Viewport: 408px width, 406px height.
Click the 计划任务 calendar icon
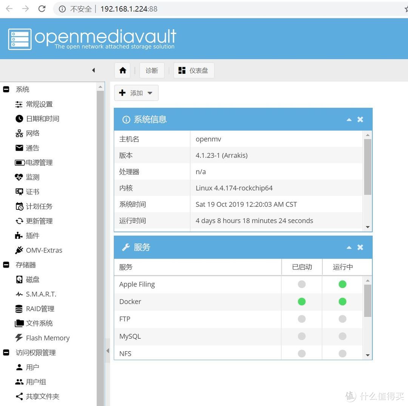coord(20,206)
